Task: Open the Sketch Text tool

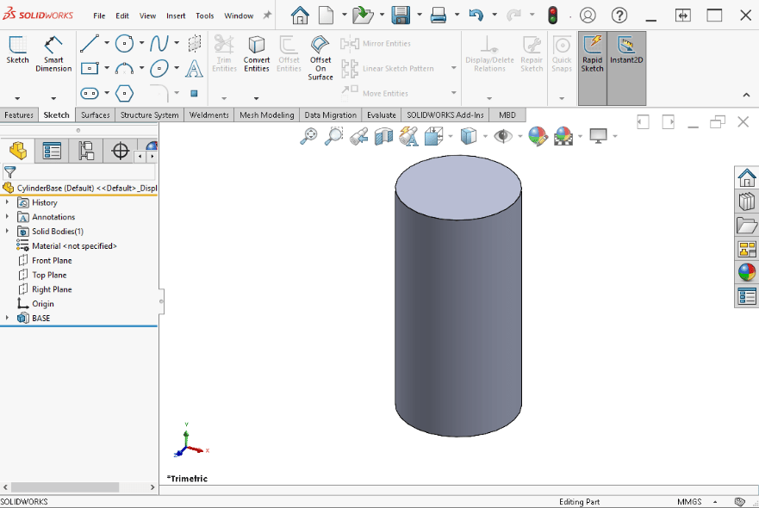Action: pyautogui.click(x=192, y=70)
